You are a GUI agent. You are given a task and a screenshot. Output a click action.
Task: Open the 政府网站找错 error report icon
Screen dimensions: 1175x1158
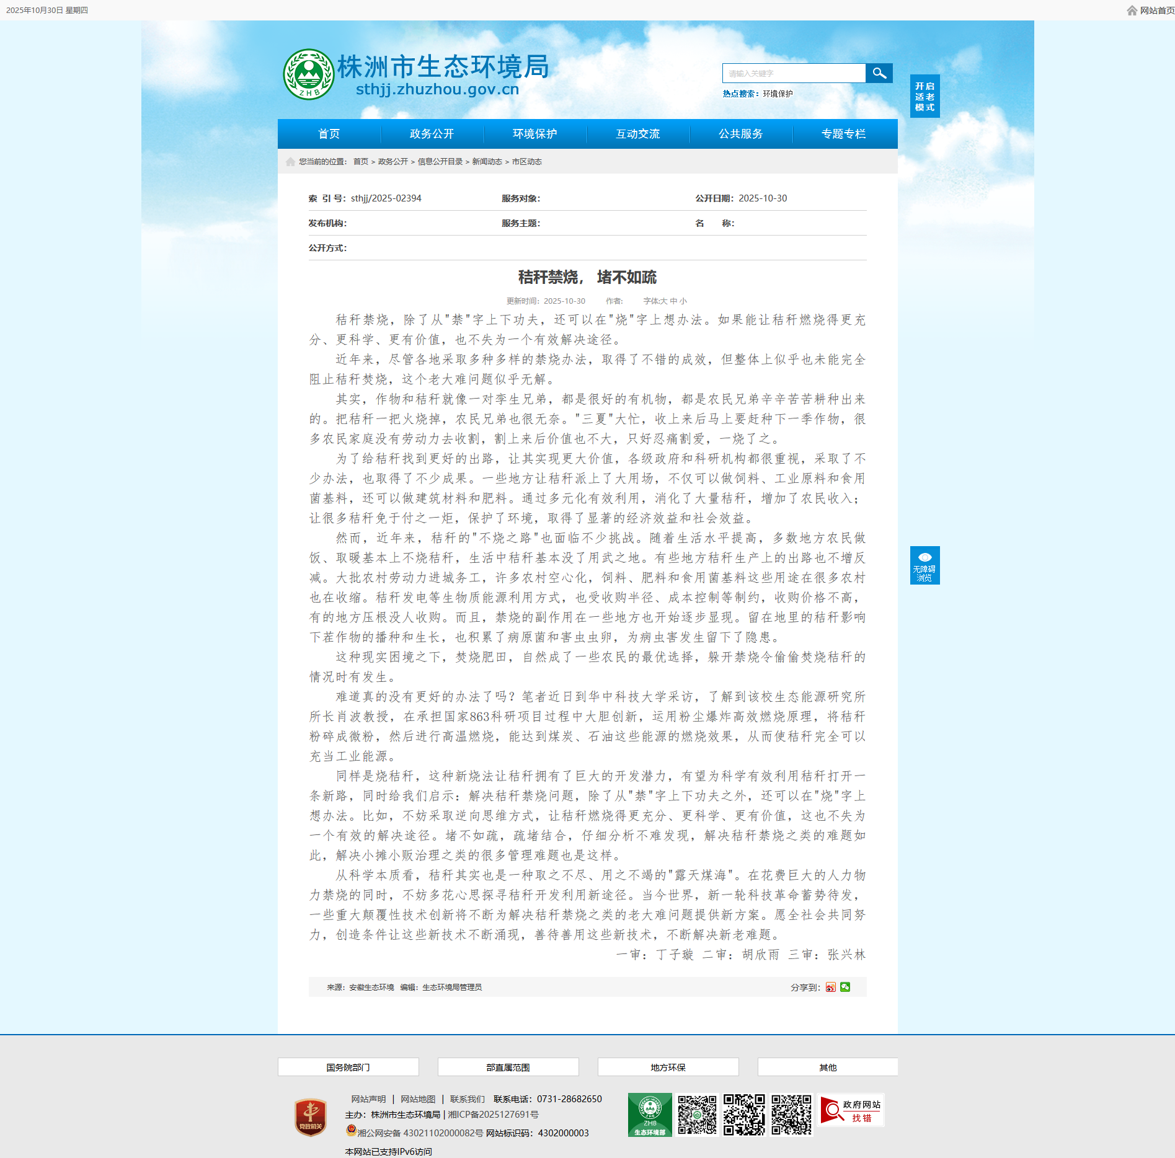851,1110
